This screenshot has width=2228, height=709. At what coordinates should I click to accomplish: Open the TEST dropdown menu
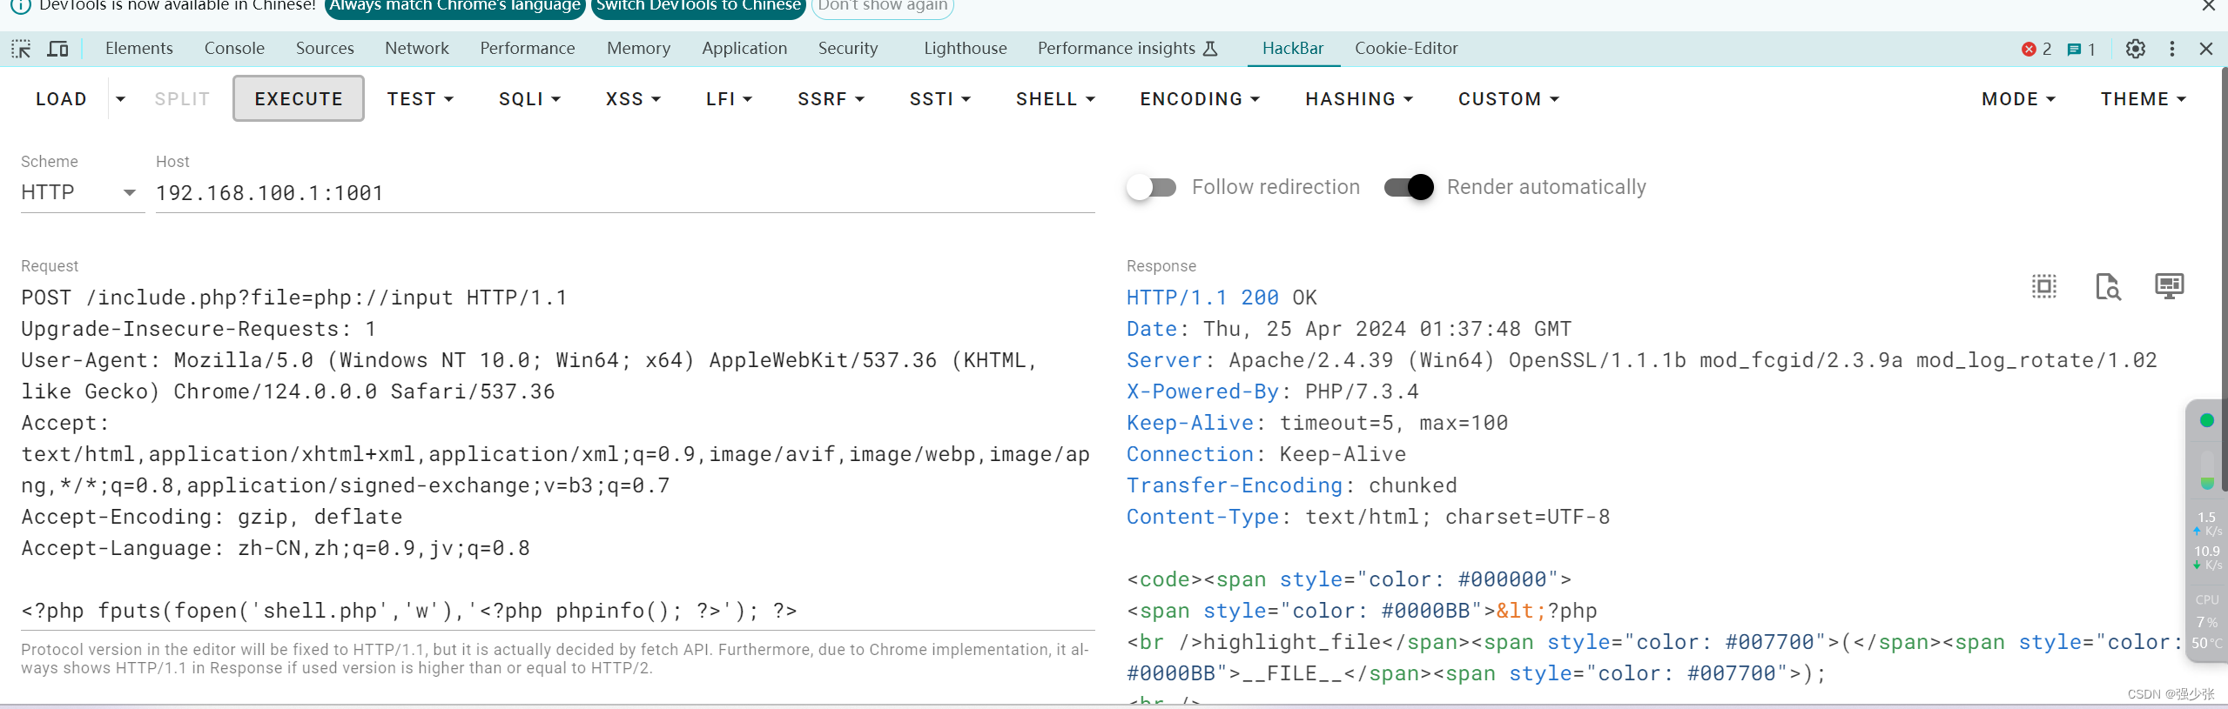coord(420,99)
